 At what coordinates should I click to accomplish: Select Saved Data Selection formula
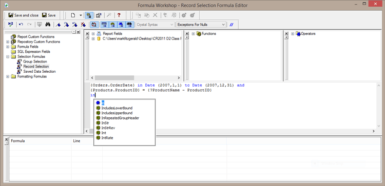coord(40,71)
